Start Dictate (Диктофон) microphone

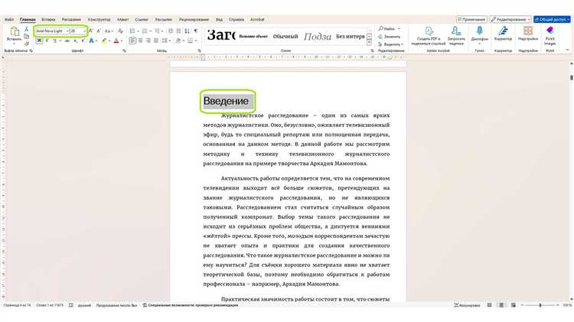(x=480, y=31)
